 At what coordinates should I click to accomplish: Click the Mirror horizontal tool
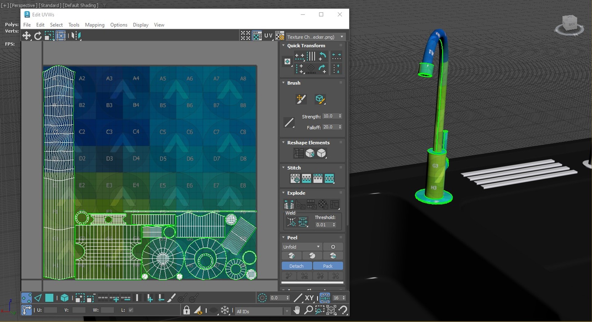76,36
